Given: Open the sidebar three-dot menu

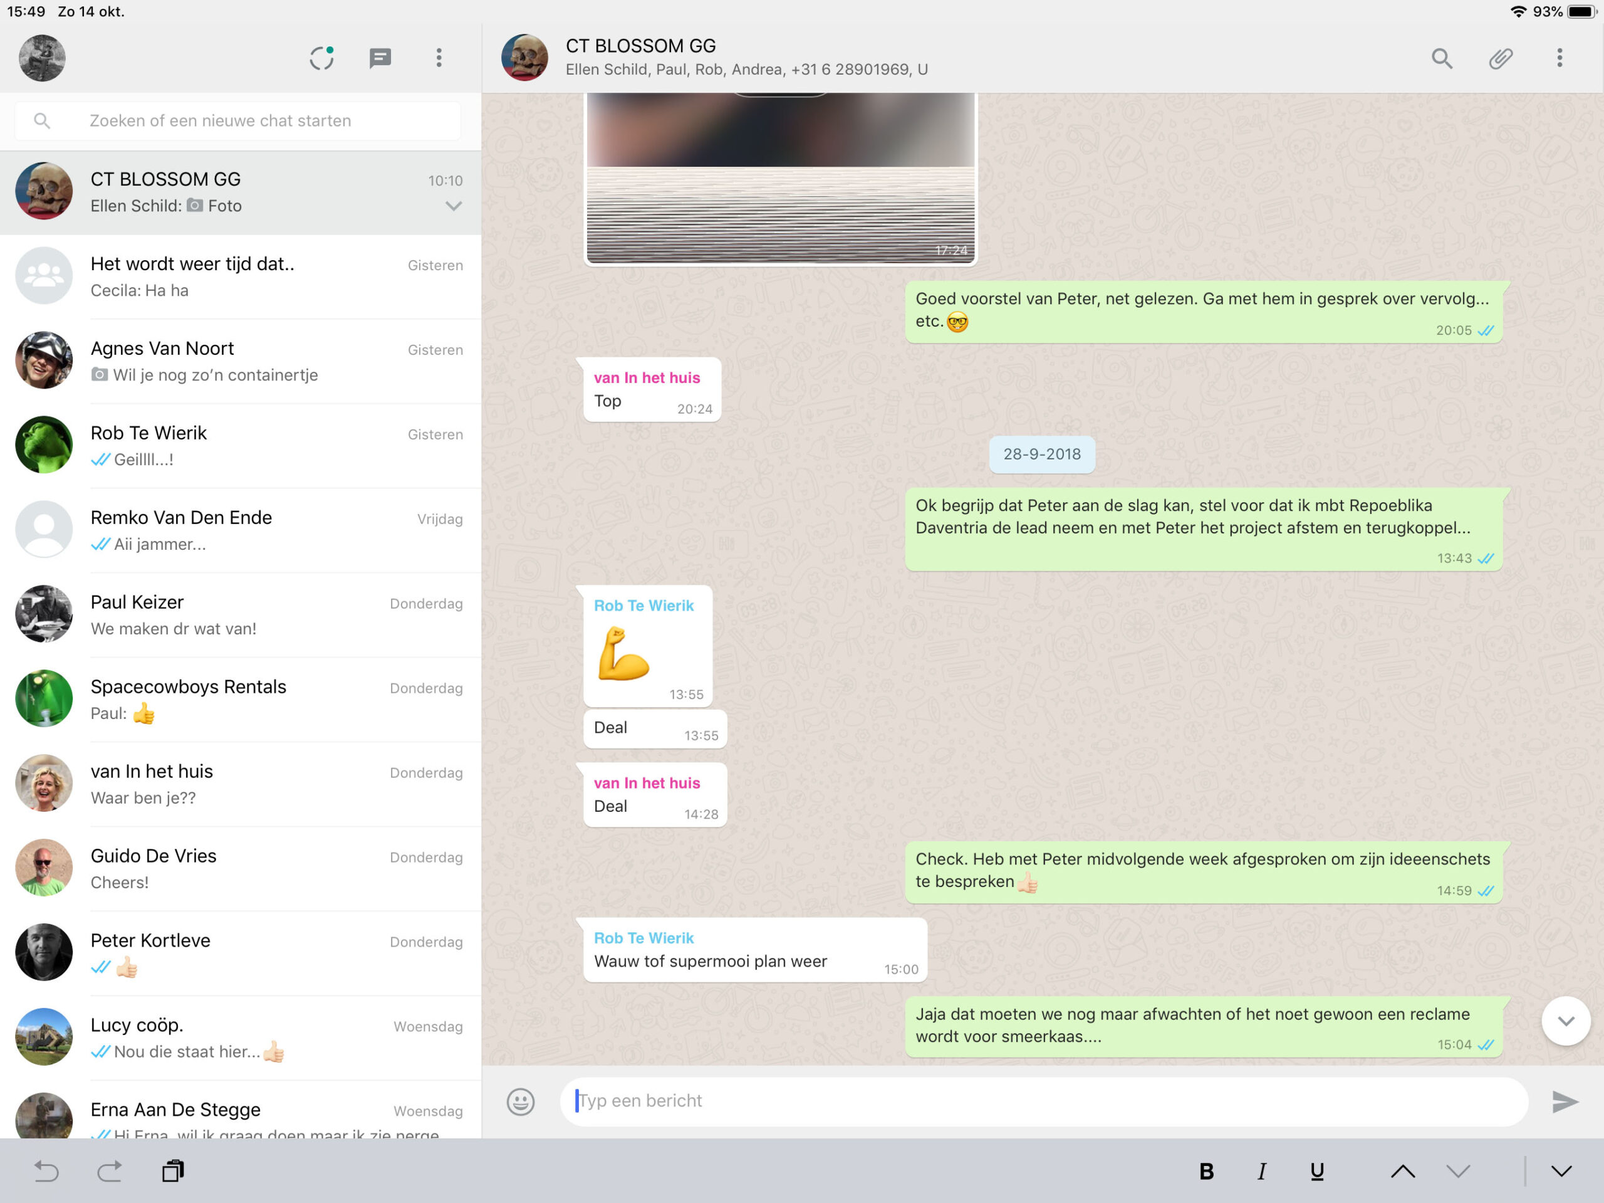Looking at the screenshot, I should (439, 58).
